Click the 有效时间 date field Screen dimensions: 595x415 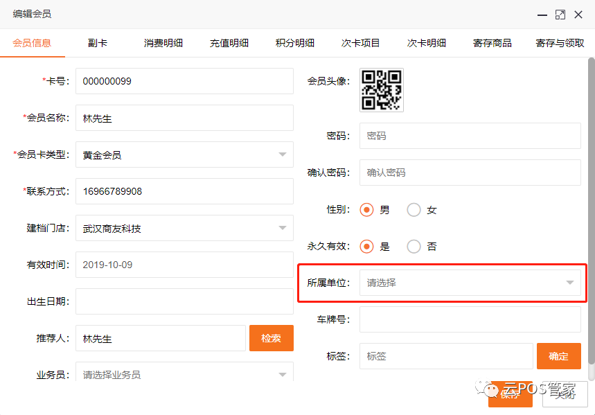tap(184, 265)
